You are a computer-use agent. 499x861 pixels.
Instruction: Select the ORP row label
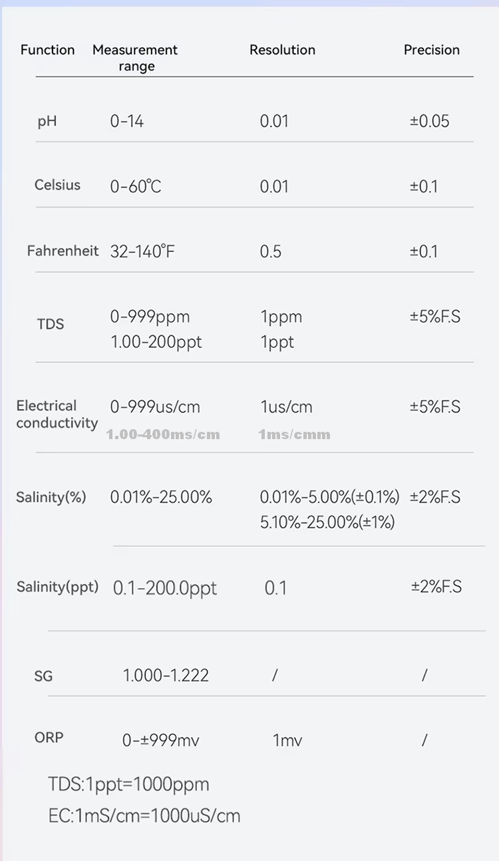[49, 738]
